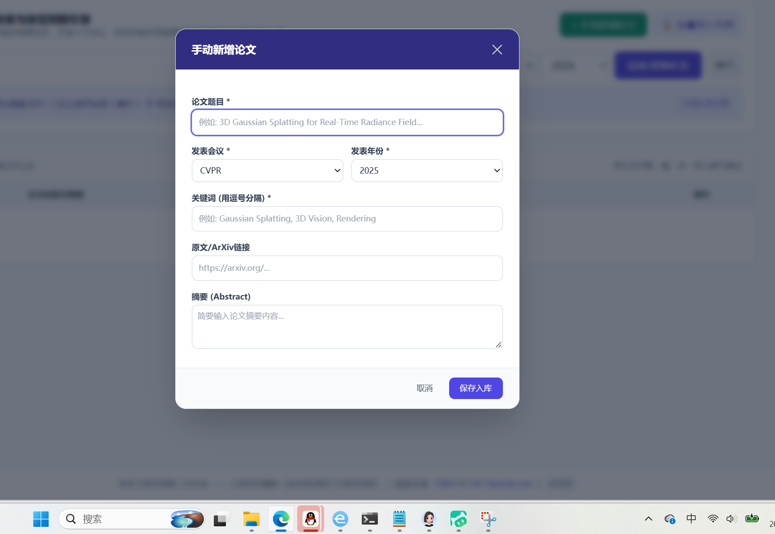Open the green bird app on the taskbar
775x534 pixels.
coord(459,519)
